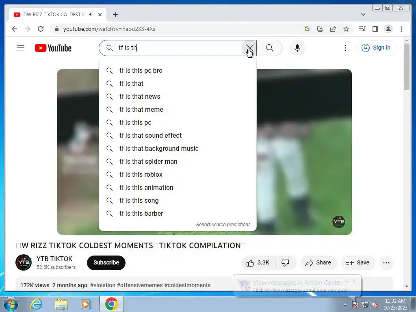View site information padlock icon
This screenshot has height=312, width=416.
coord(57,29)
